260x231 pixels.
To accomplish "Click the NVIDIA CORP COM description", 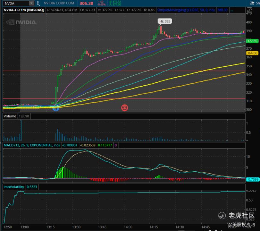I will click(59, 3).
